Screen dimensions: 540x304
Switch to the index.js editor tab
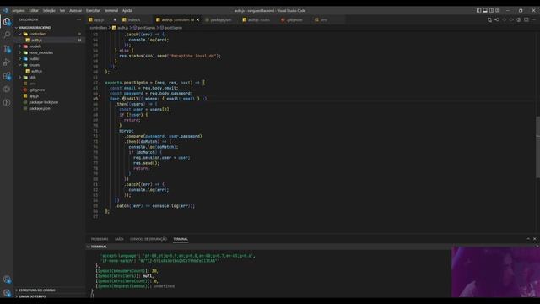pos(134,20)
